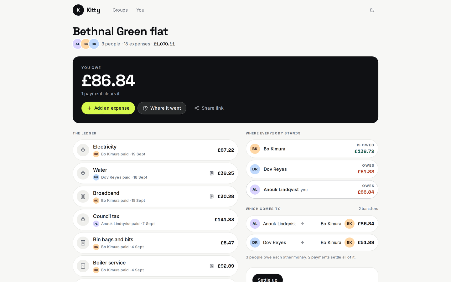Go to the You navigation item
This screenshot has height=282, width=451.
click(x=140, y=10)
